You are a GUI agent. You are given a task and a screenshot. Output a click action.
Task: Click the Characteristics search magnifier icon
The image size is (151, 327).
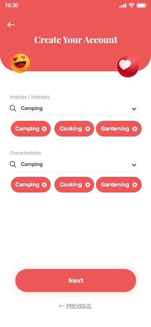click(13, 165)
